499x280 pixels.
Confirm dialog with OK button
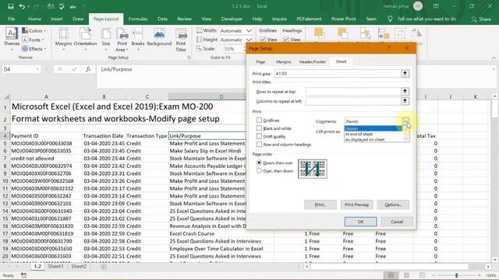[x=360, y=222]
